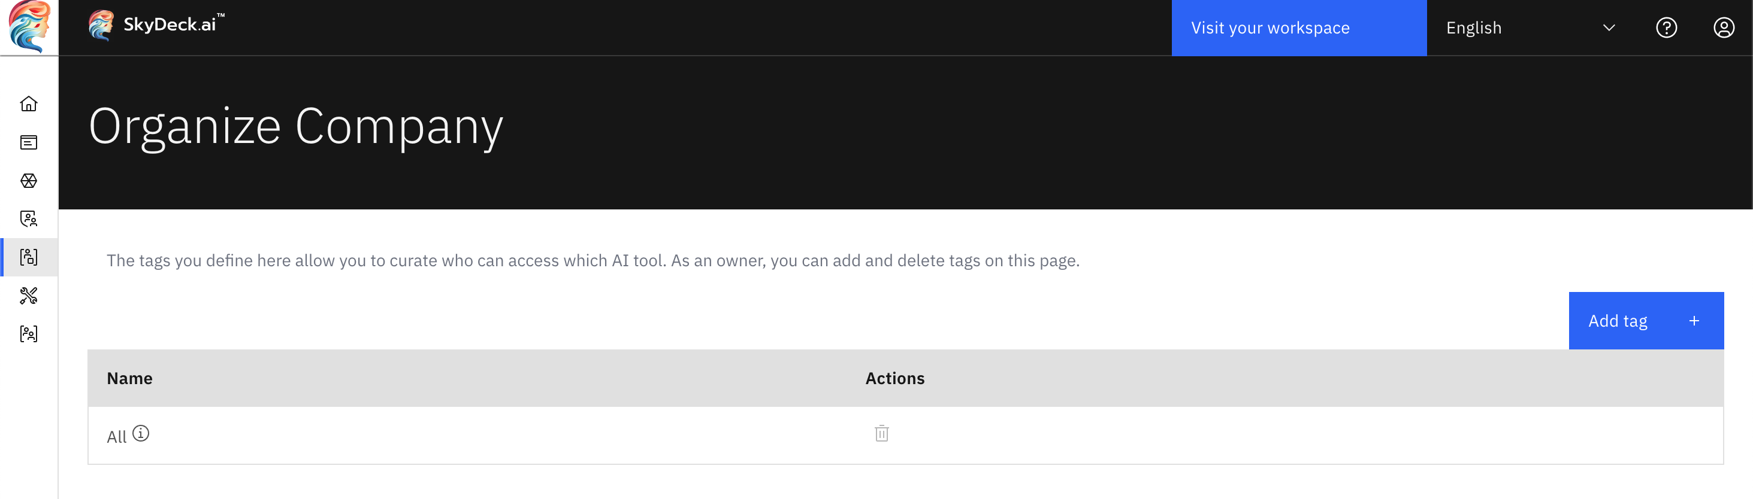Click the card-list icon in sidebar

tap(29, 142)
